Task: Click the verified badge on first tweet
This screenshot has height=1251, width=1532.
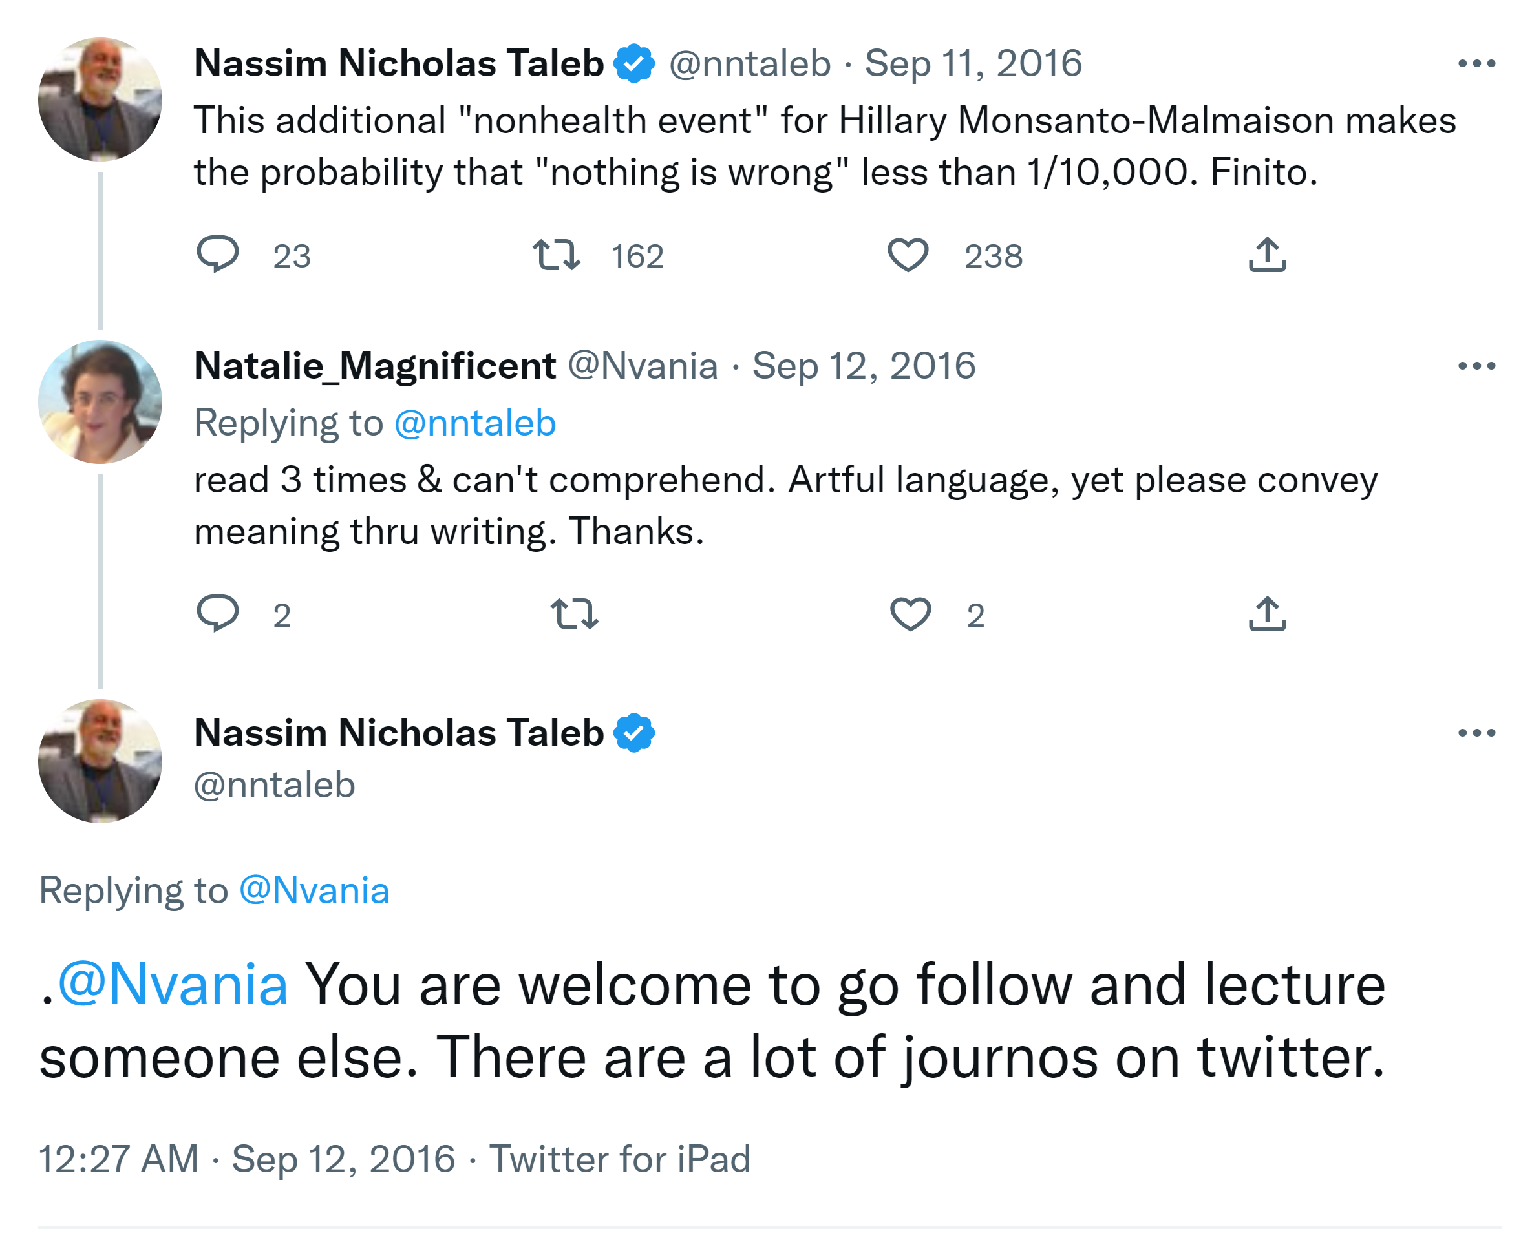Action: [x=633, y=63]
